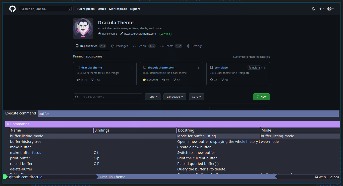Select the print-buffer command
This screenshot has height=186, width=343.
point(20,158)
